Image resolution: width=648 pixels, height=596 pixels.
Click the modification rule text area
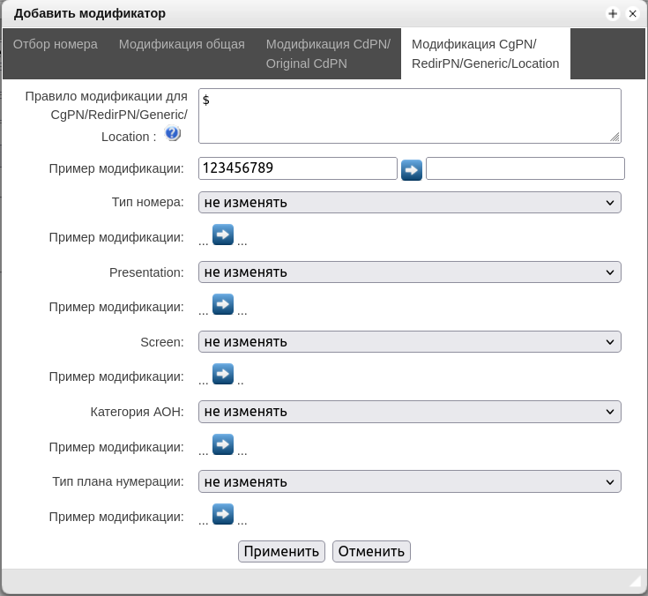pos(409,116)
